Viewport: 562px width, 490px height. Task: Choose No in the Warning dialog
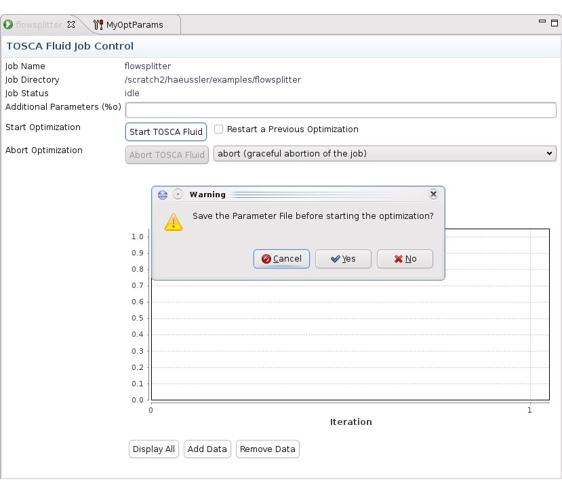pos(405,259)
